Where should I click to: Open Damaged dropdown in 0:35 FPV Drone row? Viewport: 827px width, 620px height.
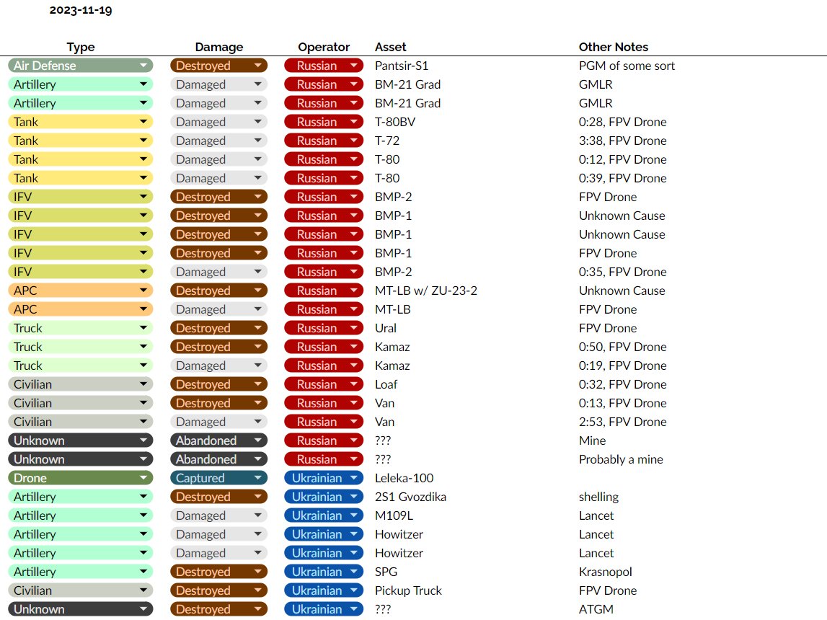click(218, 272)
